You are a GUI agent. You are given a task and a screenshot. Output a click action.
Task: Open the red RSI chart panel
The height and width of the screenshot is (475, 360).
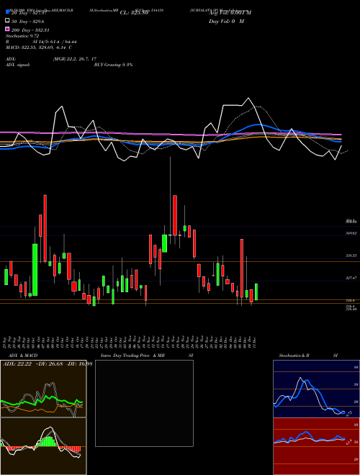point(316,446)
